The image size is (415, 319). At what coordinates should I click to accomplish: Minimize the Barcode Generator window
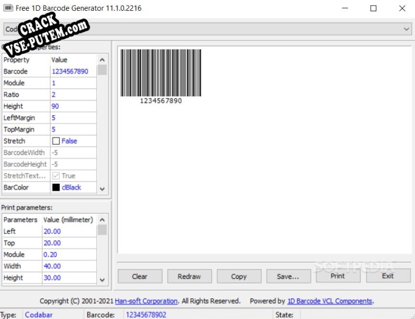coord(345,8)
